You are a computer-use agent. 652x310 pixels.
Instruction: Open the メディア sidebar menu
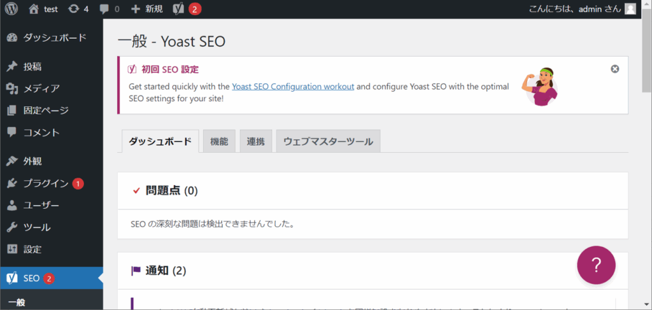coord(52,88)
